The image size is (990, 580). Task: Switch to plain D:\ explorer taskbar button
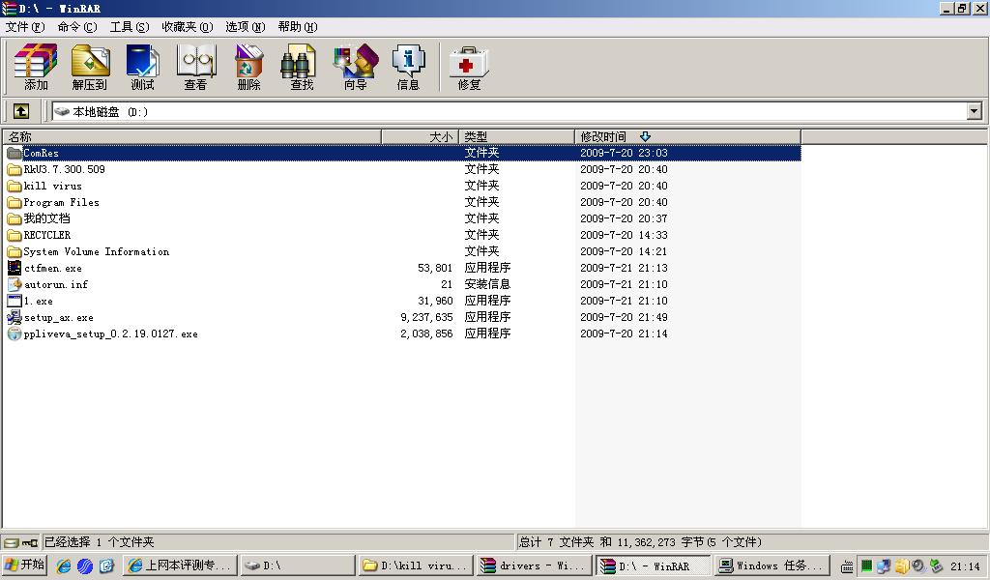[x=298, y=565]
